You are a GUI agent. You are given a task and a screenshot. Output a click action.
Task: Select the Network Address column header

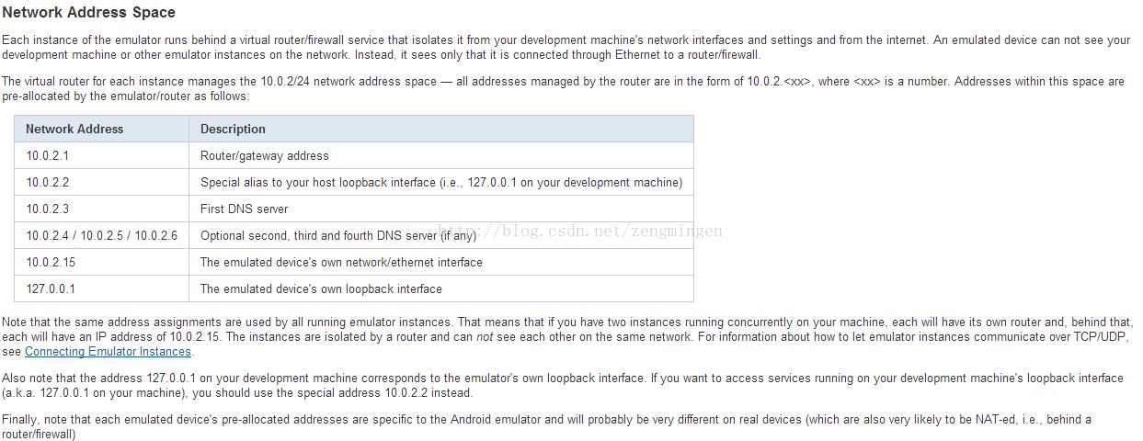click(x=101, y=129)
